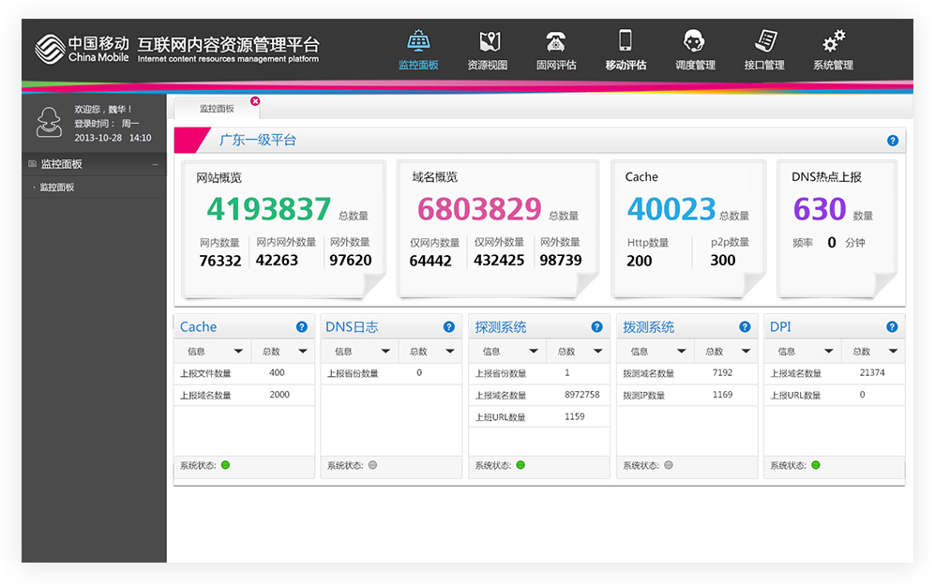Select the 移动评估 mobile phone icon
935x587 pixels.
pyautogui.click(x=626, y=42)
